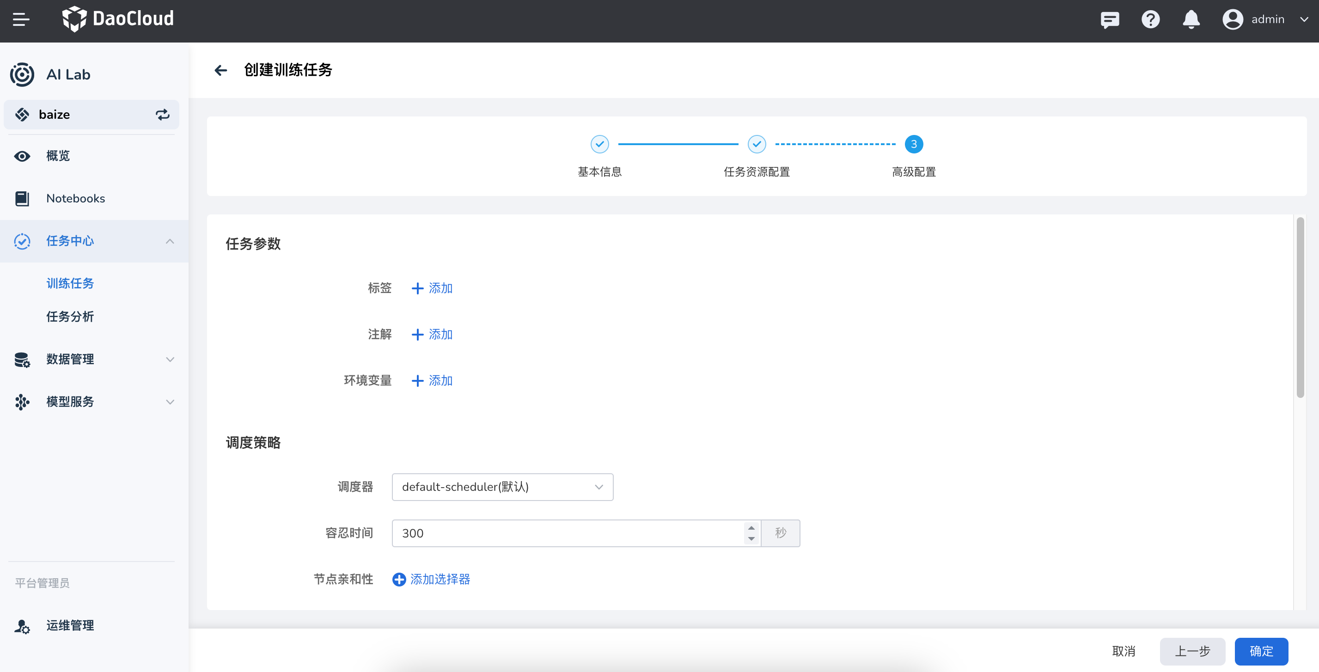Increase 容忍时间 with the up stepper
Viewport: 1319px width, 672px height.
tap(751, 527)
